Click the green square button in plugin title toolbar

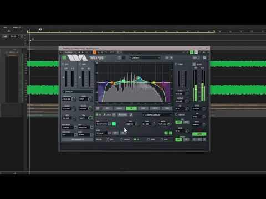click(192, 53)
